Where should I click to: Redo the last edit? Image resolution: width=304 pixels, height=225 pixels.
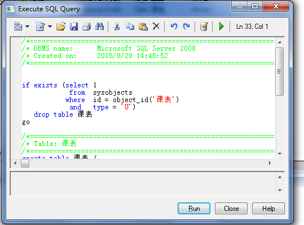[186, 26]
